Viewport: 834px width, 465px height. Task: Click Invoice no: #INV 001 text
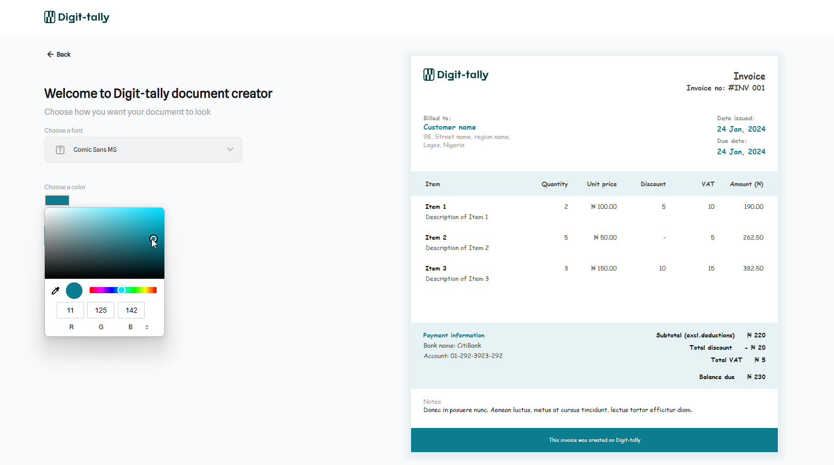725,88
